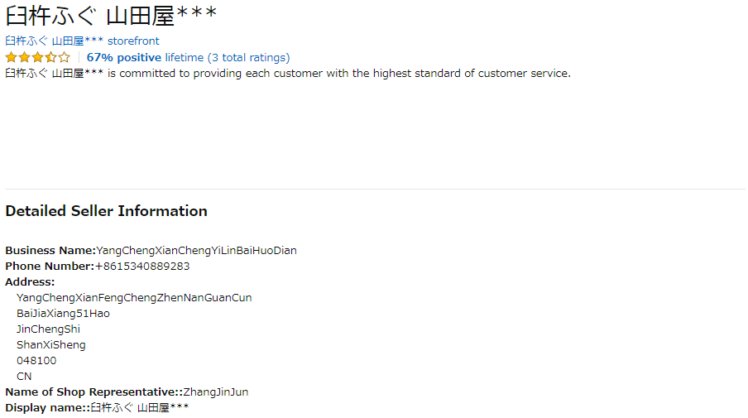Click the country code CN
This screenshot has width=748, height=418.
[24, 376]
